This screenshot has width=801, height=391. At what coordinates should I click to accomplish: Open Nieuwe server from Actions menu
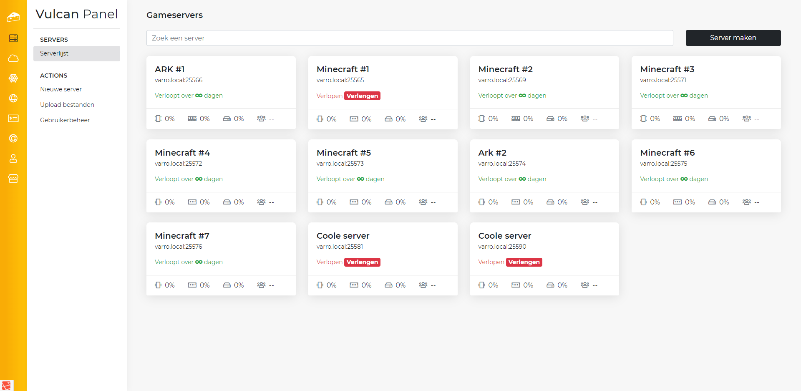61,89
